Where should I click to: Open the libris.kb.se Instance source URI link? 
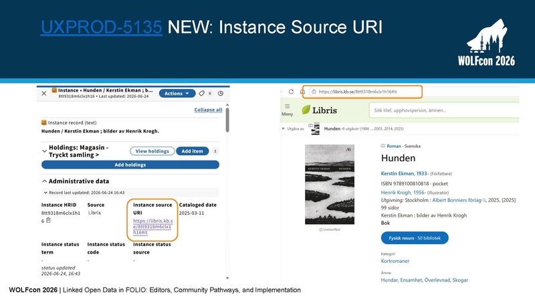tap(153, 227)
